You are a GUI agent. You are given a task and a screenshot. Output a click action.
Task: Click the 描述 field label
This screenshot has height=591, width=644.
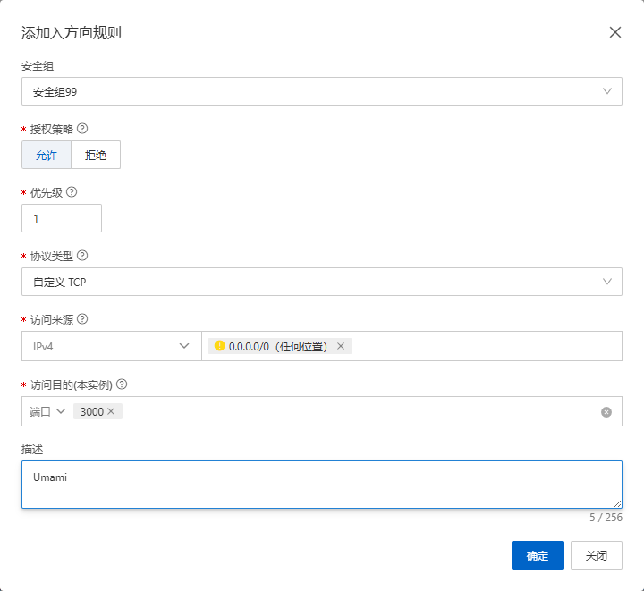click(32, 450)
